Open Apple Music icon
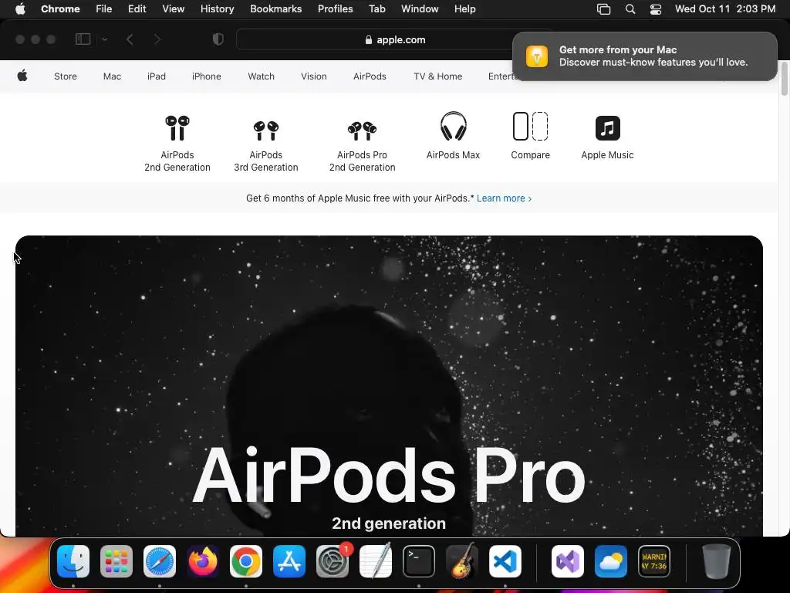Viewport: 790px width, 593px height. pos(608,128)
